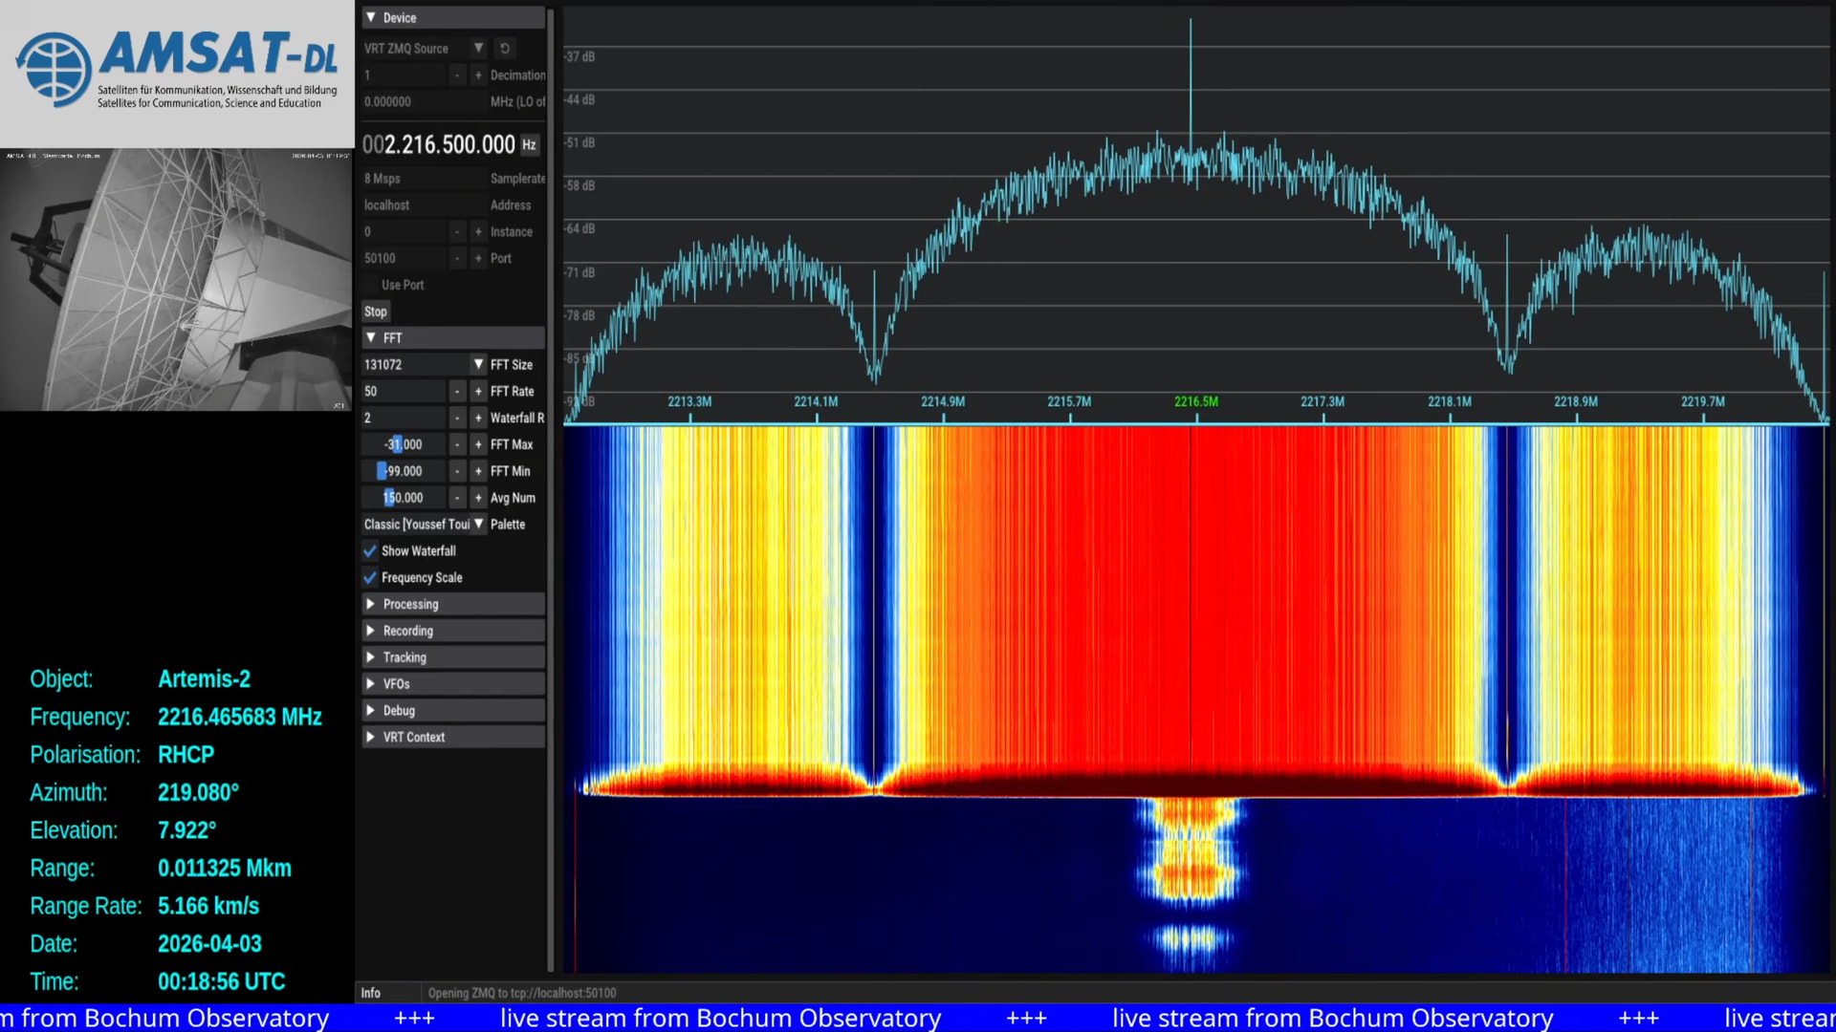Click the refresh device sources icon

click(505, 48)
